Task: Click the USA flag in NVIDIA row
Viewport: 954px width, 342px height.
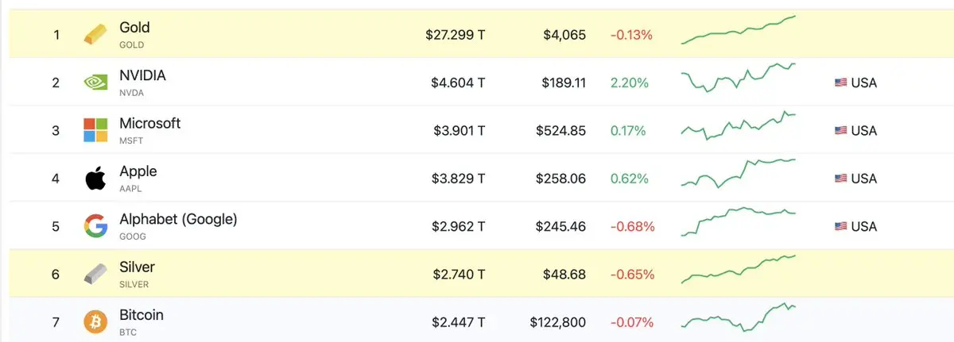Action: tap(840, 83)
